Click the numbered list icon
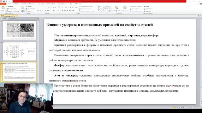The image size is (202, 113). 66,8
